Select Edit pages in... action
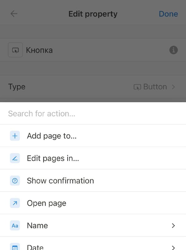 (x=93, y=158)
